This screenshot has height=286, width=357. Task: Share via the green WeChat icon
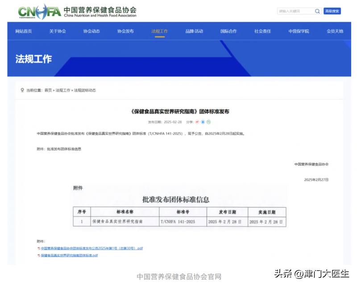208,122
